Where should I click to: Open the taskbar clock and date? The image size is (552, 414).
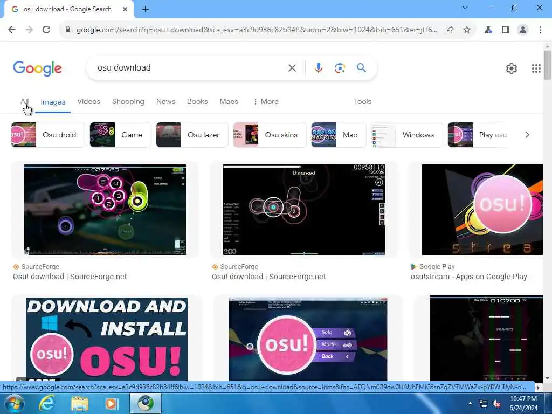tap(523, 403)
